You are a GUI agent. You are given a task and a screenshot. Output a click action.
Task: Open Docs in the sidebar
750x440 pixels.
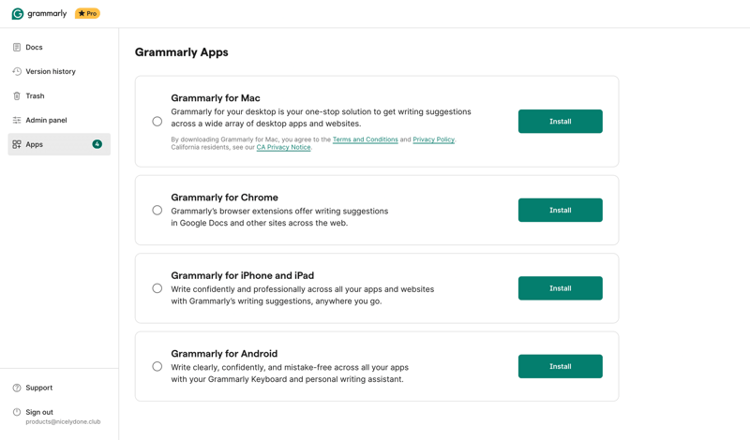click(x=59, y=48)
